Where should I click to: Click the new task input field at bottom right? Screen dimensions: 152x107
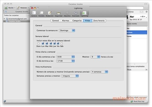[x=137, y=98]
